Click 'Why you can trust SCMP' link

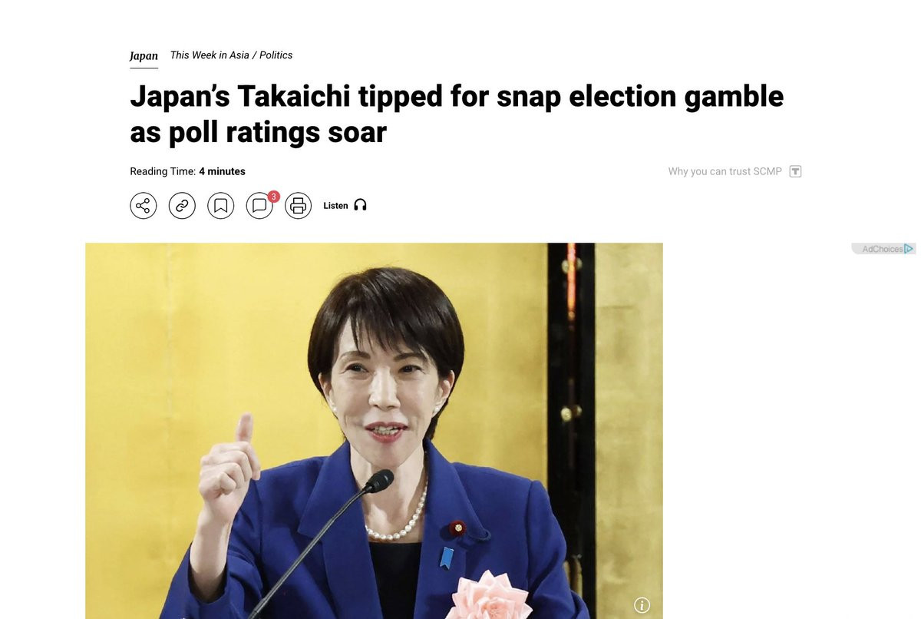point(725,171)
